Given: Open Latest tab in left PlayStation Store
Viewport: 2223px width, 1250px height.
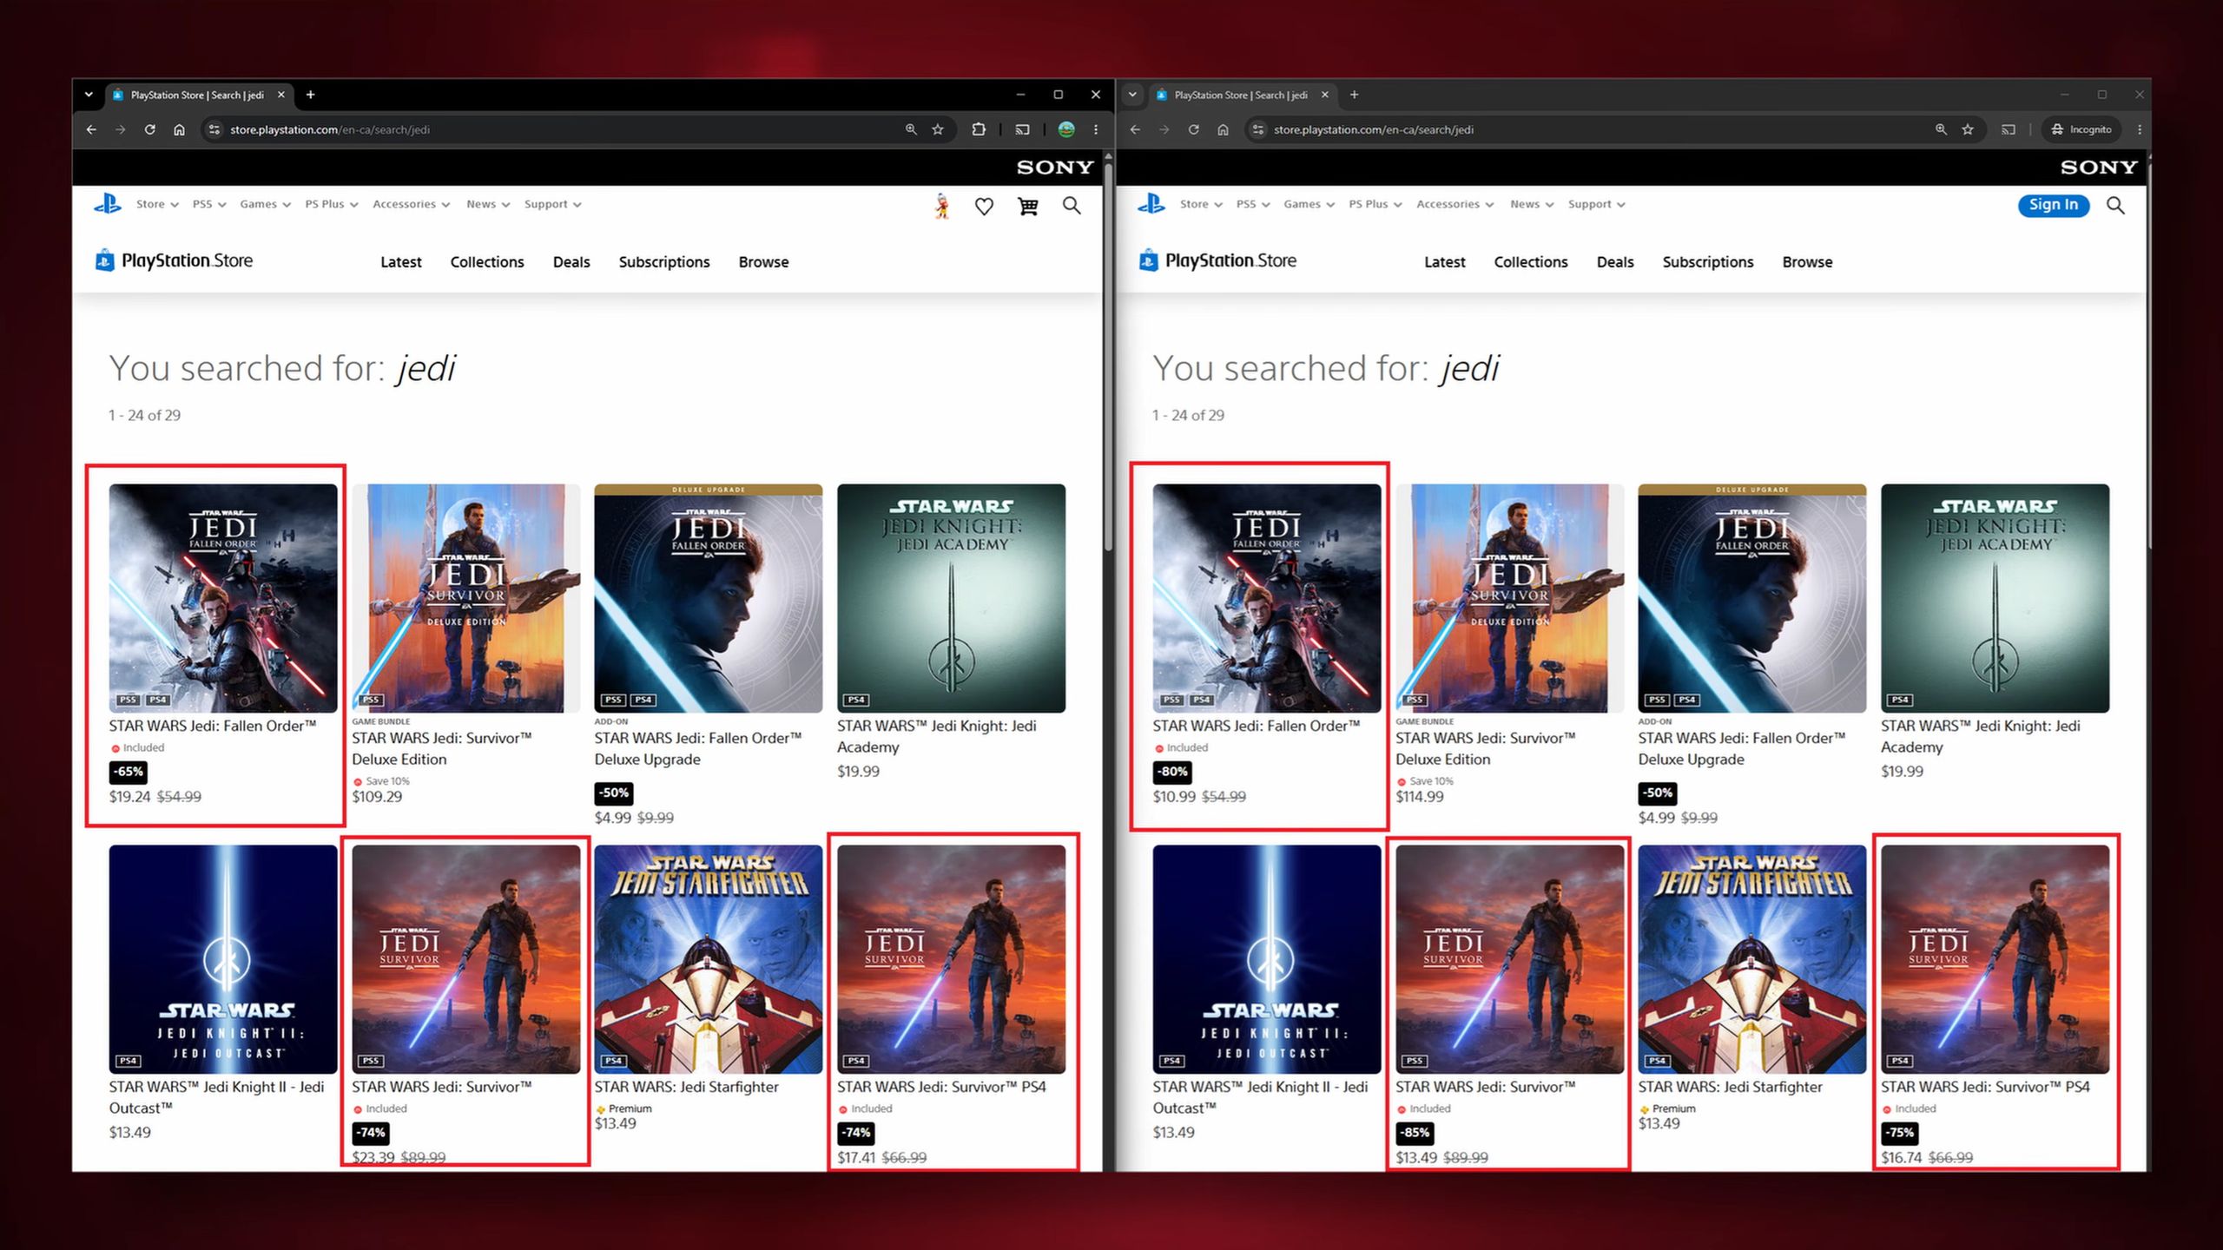Looking at the screenshot, I should pos(401,262).
